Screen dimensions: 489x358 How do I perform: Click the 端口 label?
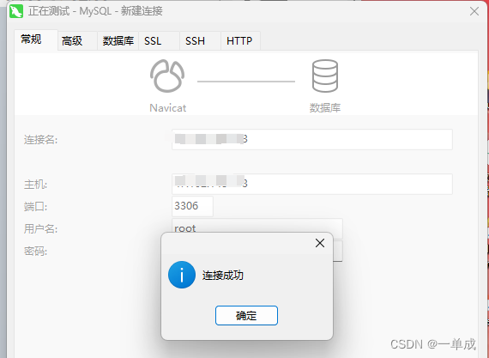[x=35, y=207]
